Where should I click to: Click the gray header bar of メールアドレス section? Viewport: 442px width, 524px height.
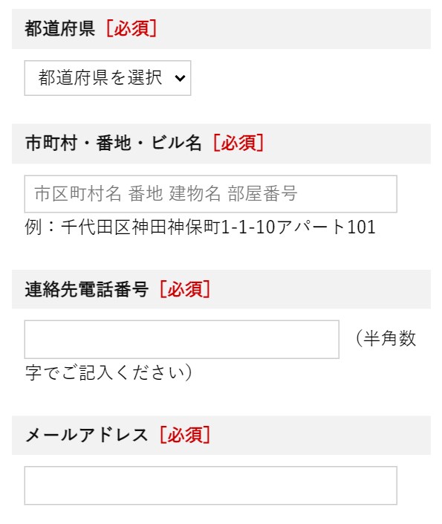click(221, 436)
